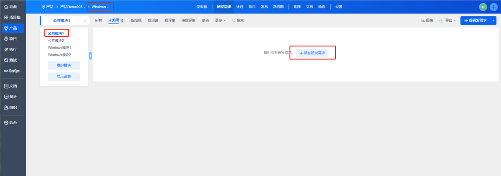Select the 研发需求 top menu item
The height and width of the screenshot is (176, 501).
point(224,7)
